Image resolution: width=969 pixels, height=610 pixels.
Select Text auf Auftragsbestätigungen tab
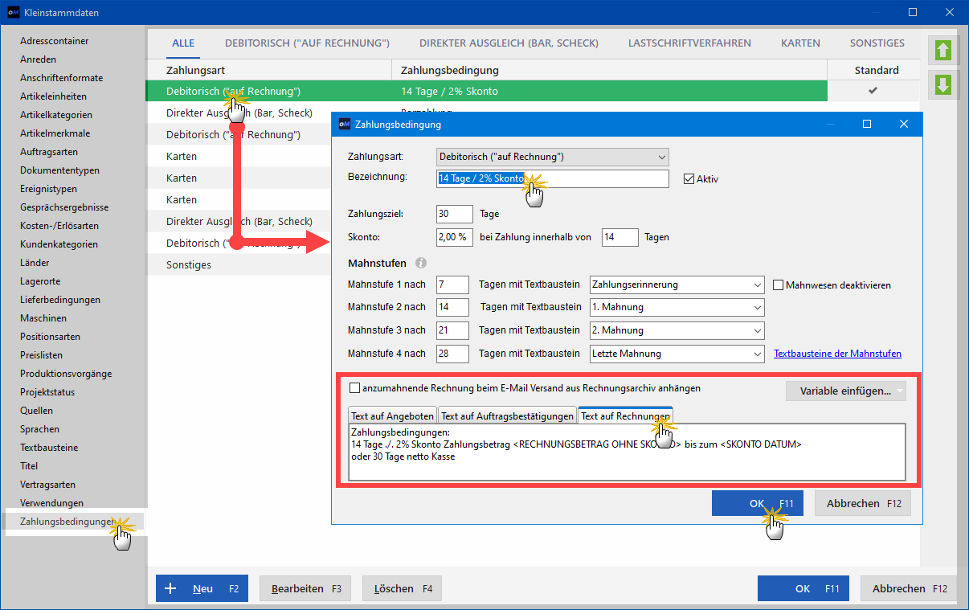(x=507, y=416)
